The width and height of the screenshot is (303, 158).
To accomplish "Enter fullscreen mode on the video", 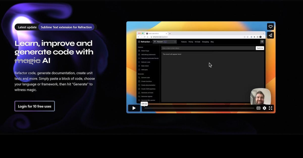I will pyautogui.click(x=270, y=108).
